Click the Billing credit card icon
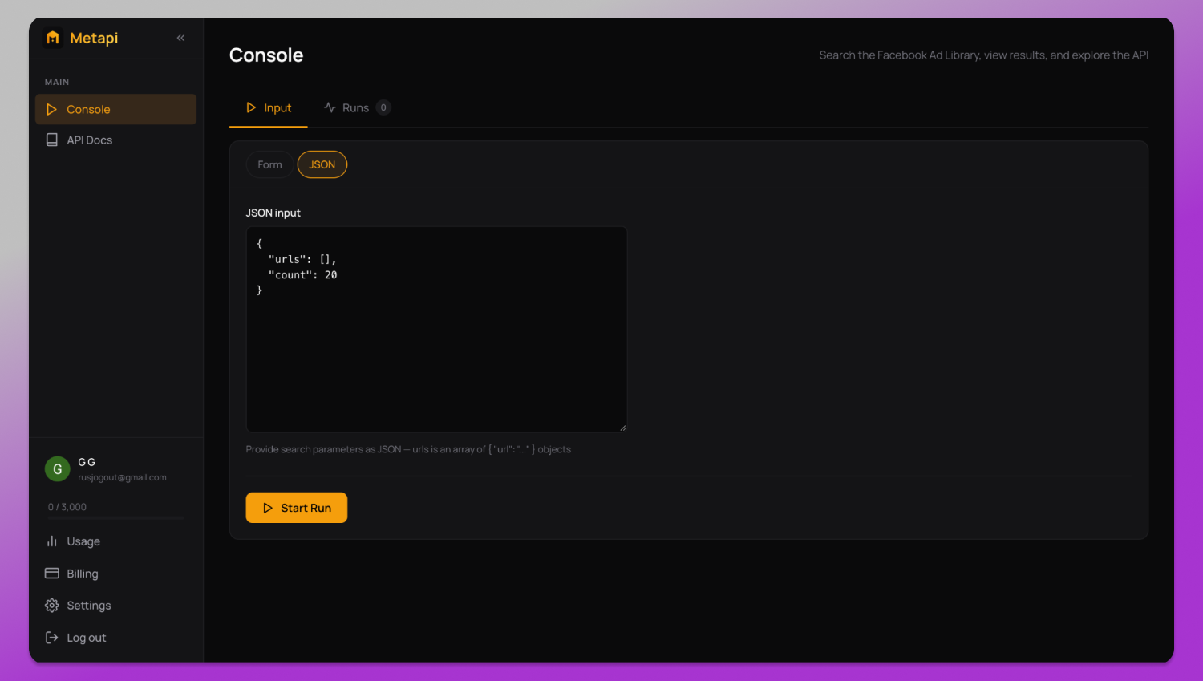1203x681 pixels. point(52,574)
